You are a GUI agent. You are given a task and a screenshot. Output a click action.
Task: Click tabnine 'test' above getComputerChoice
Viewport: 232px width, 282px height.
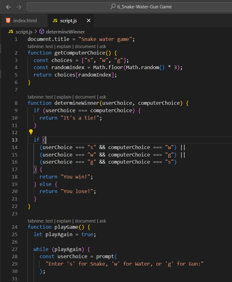point(49,46)
